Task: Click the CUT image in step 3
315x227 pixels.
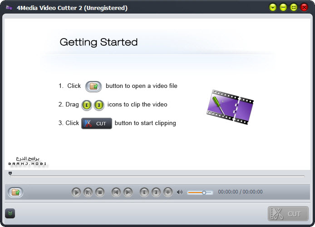Action: click(97, 123)
